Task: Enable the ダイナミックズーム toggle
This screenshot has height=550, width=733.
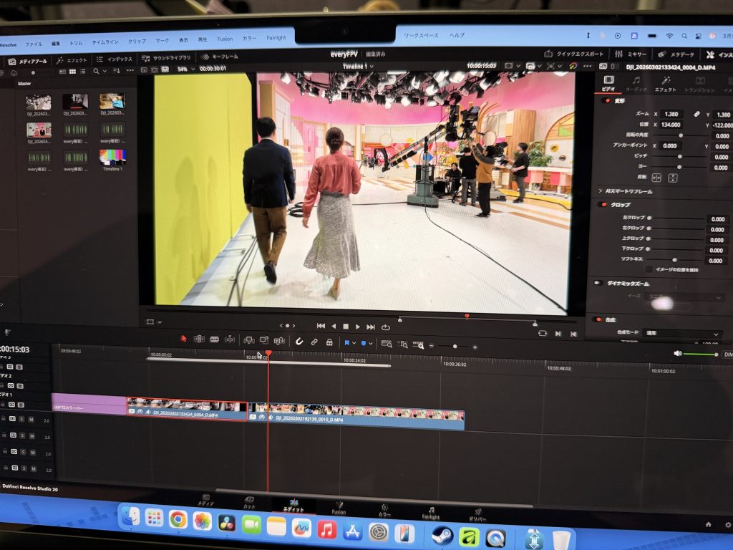Action: coord(597,283)
